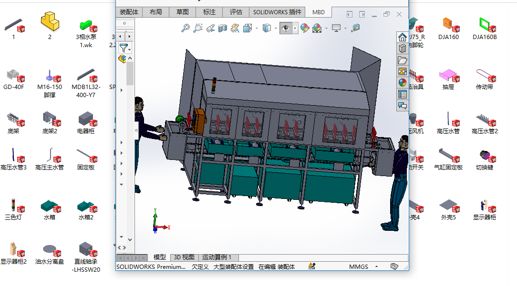Select the DJA160 desktop part file
Viewport: 517px width, 286px height.
tap(448, 27)
